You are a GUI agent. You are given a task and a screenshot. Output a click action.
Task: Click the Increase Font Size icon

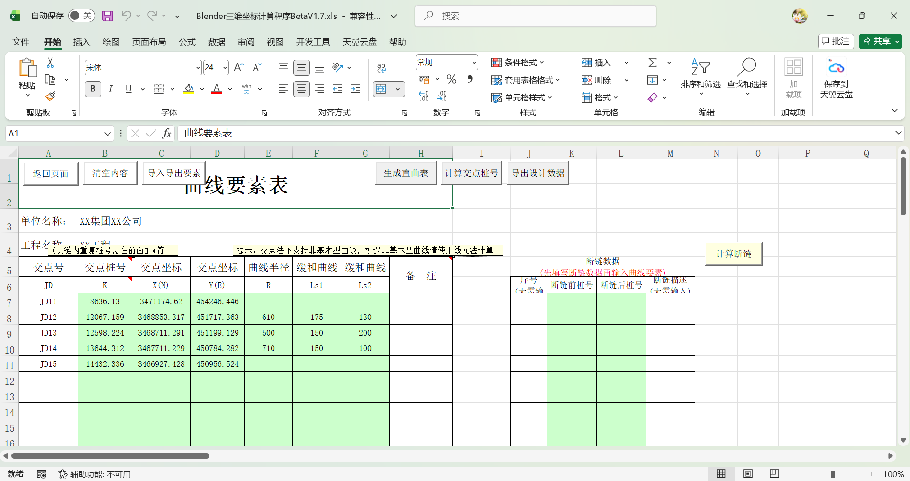coord(239,68)
